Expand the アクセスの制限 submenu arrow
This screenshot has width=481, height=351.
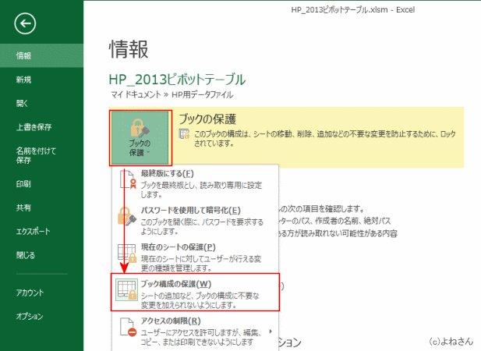(271, 331)
